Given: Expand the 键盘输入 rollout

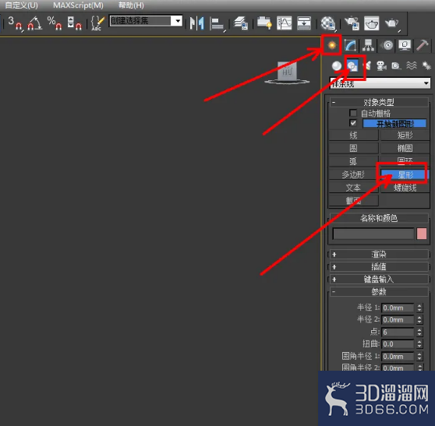Looking at the screenshot, I should [379, 279].
